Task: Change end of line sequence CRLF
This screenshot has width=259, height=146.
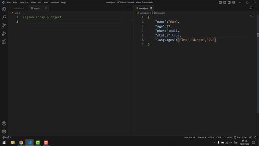Action: click(x=219, y=137)
